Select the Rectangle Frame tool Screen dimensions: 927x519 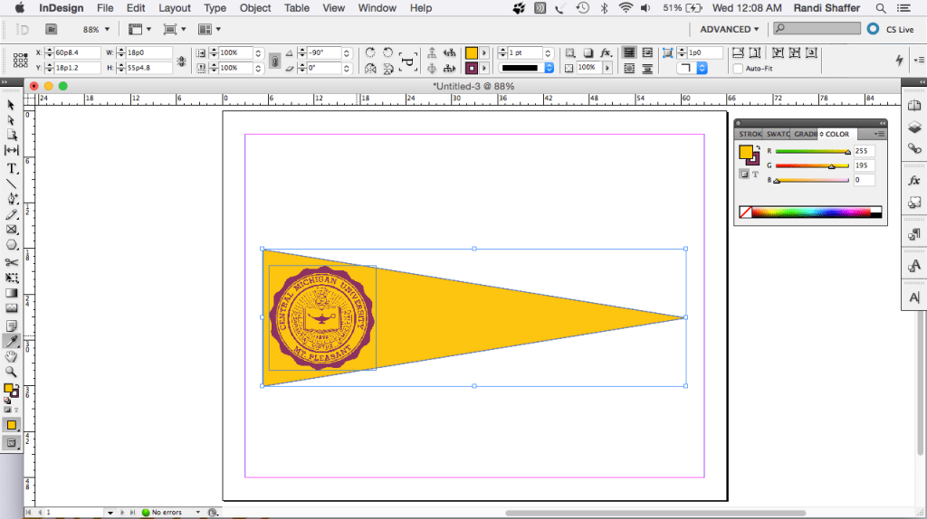point(11,230)
